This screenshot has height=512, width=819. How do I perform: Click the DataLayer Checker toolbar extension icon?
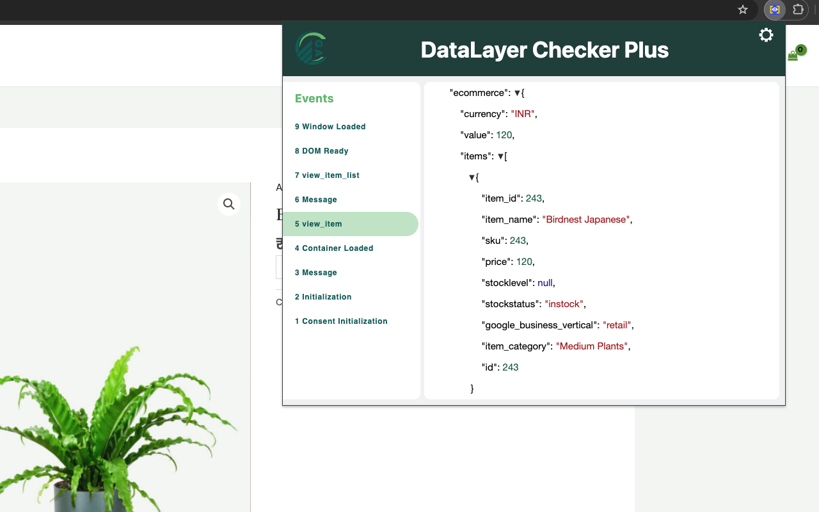(x=774, y=10)
